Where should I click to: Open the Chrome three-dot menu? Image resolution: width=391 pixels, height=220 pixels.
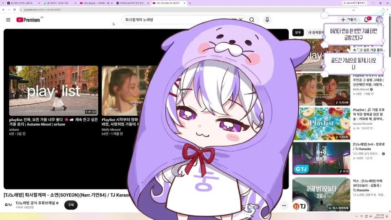pyautogui.click(x=388, y=9)
